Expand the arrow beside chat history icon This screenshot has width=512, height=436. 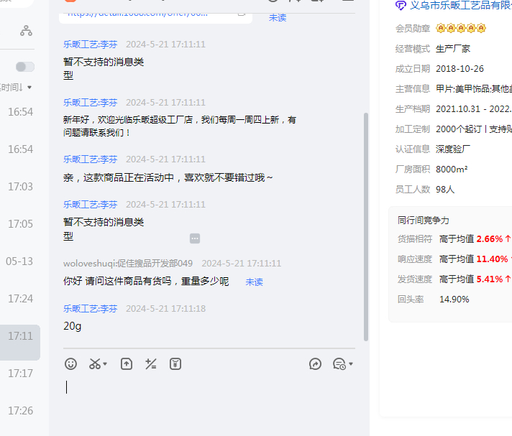[351, 365]
